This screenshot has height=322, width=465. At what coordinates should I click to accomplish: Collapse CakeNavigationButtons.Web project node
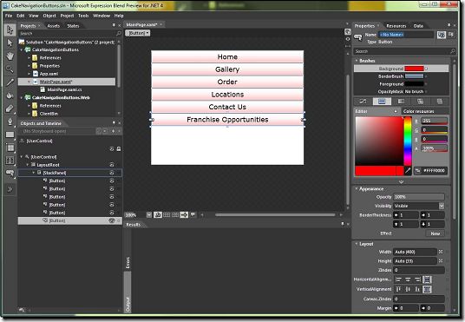click(22, 97)
